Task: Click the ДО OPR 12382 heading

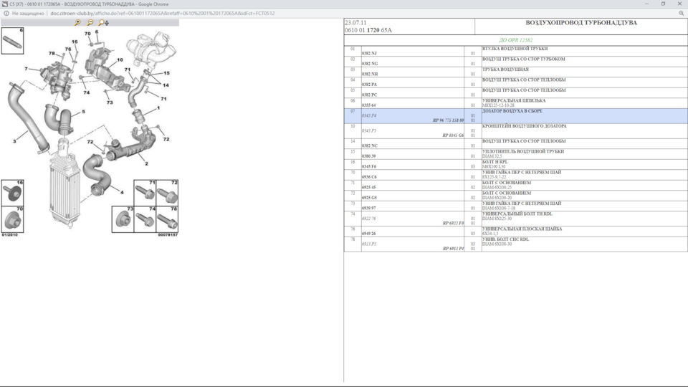Action: point(515,40)
